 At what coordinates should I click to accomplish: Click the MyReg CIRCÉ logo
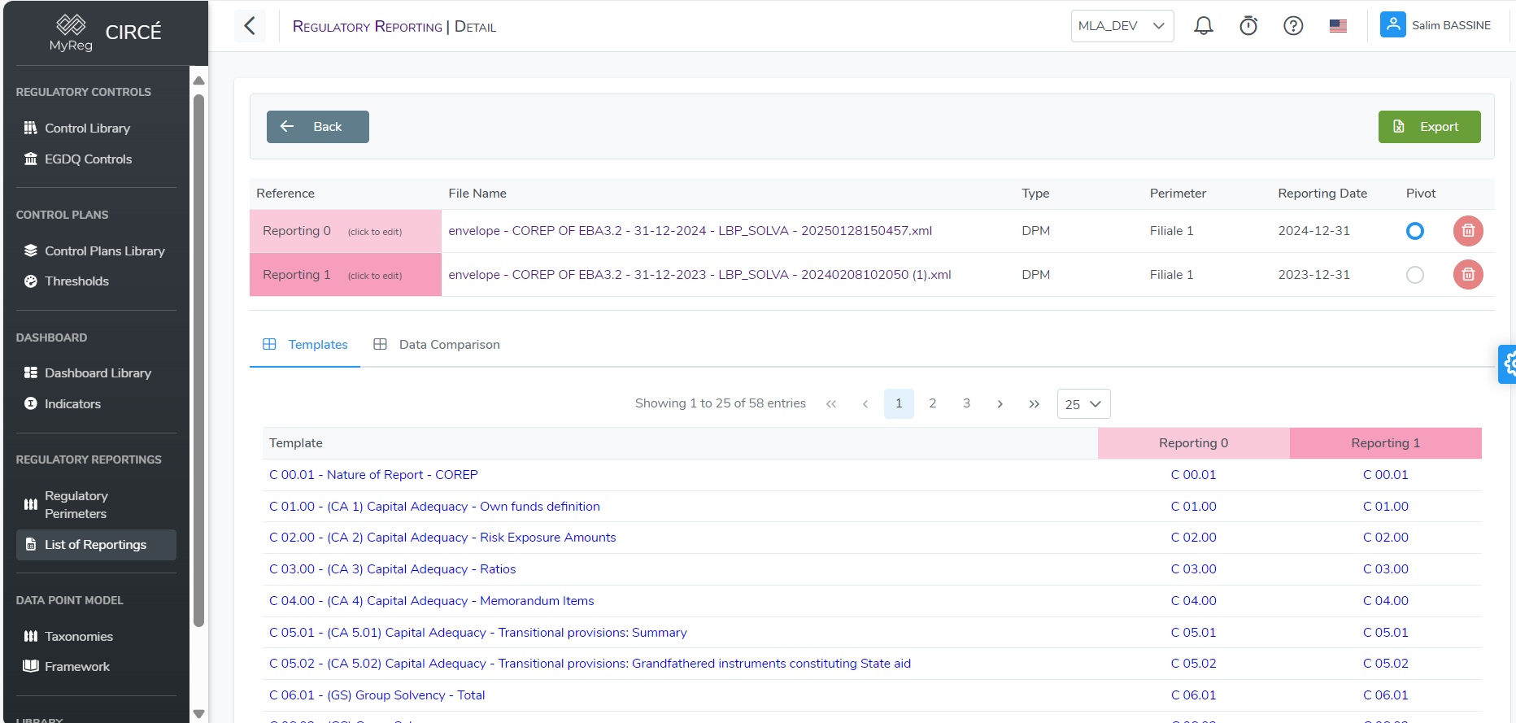(104, 33)
